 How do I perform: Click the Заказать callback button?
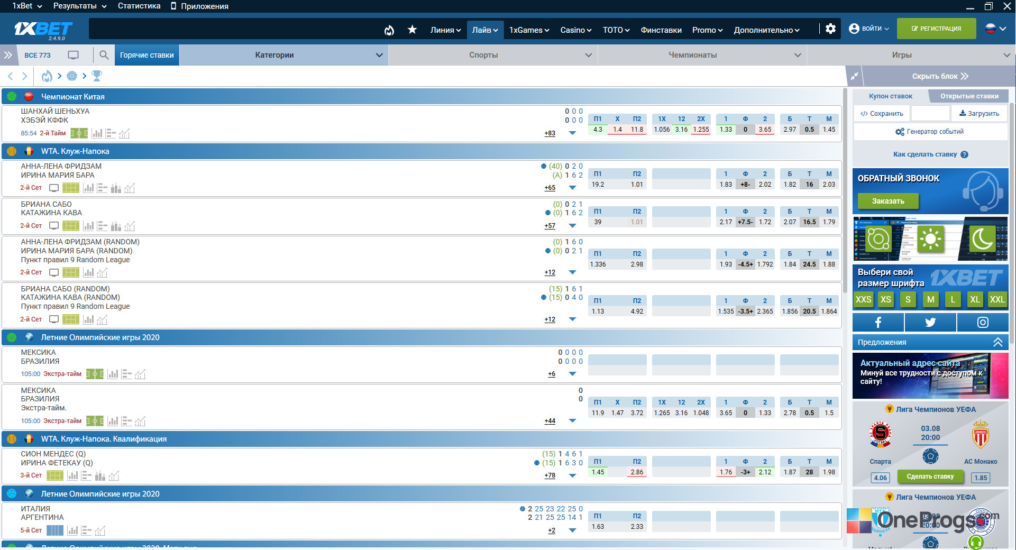point(888,201)
